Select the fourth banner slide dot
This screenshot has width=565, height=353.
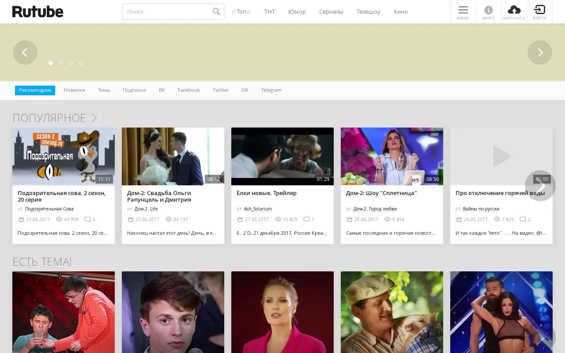(81, 63)
